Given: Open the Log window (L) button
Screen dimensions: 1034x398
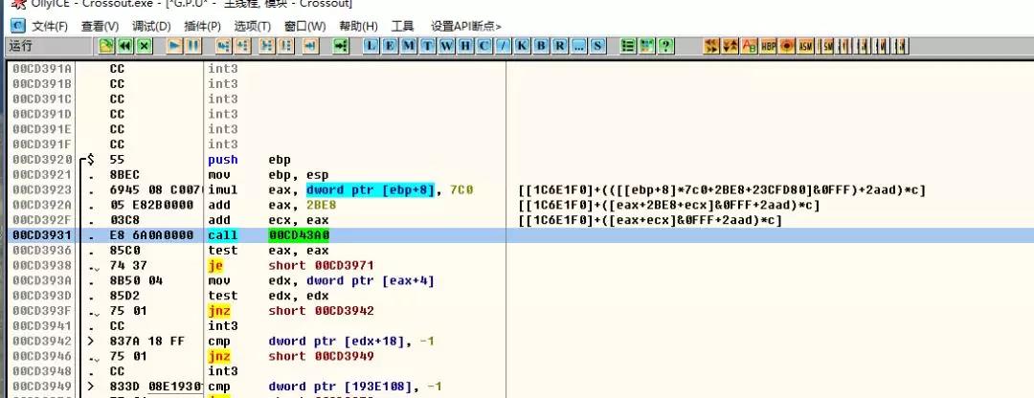Looking at the screenshot, I should pyautogui.click(x=371, y=46).
